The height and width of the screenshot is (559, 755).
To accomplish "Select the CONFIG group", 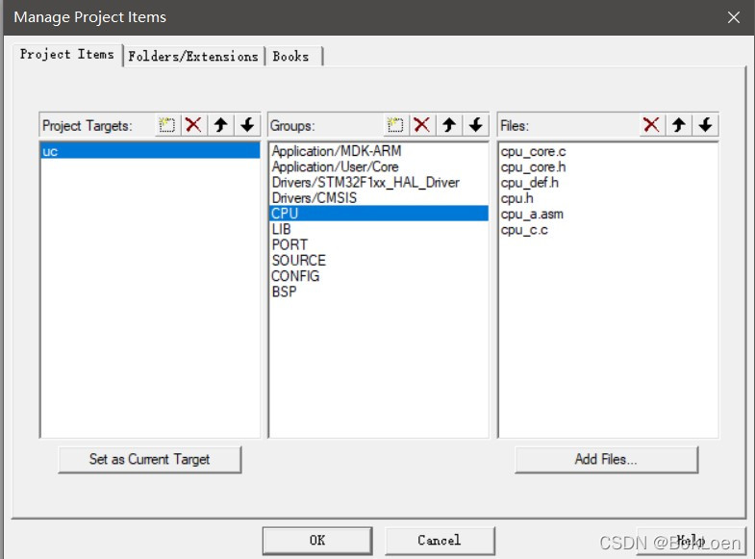I will (x=379, y=276).
